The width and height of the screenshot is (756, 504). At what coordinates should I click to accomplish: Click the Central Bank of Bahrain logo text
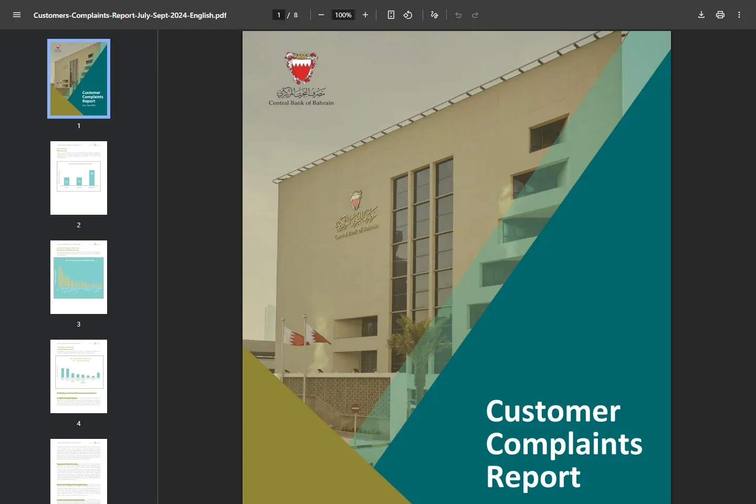coord(301,103)
